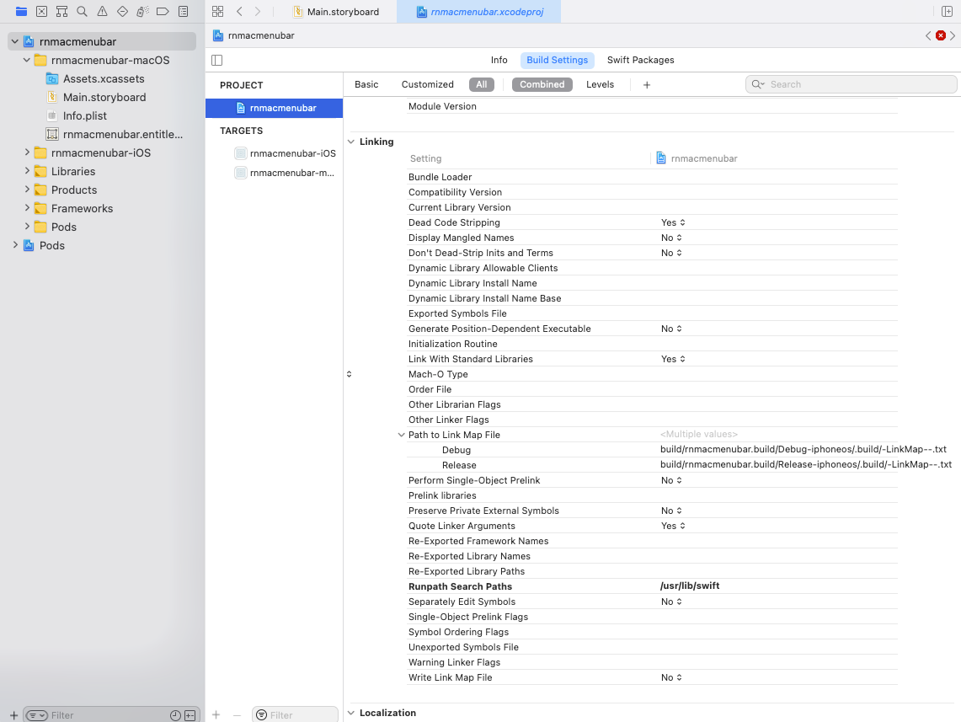Open the Breakpoint navigator icon
Screen dimensions: 961x722
[163, 11]
